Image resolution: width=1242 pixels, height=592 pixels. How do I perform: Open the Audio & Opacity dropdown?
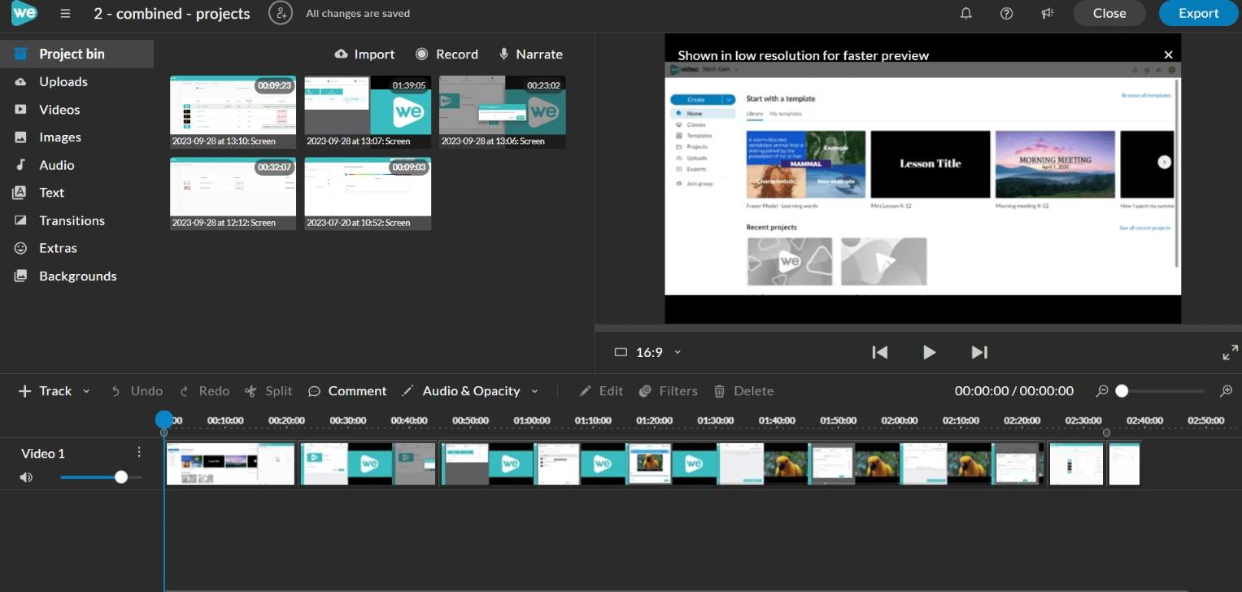[x=470, y=391]
